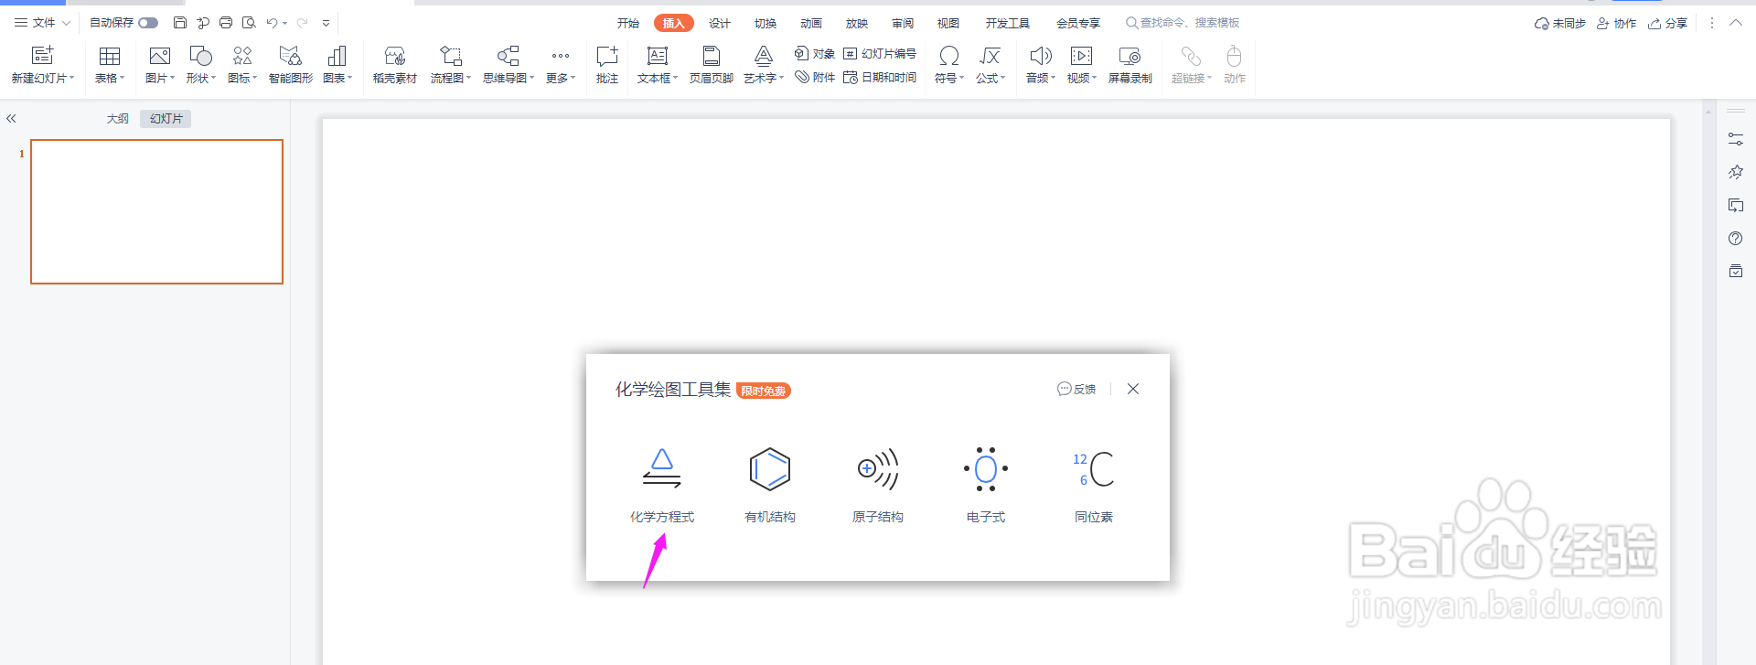Image resolution: width=1756 pixels, height=665 pixels.
Task: Click the 协作 collaborate button
Action: pos(1617,23)
